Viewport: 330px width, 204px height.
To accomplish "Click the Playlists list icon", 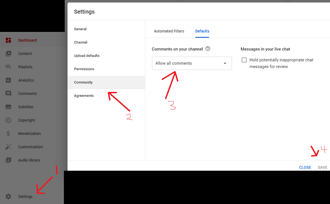I will 8,67.
